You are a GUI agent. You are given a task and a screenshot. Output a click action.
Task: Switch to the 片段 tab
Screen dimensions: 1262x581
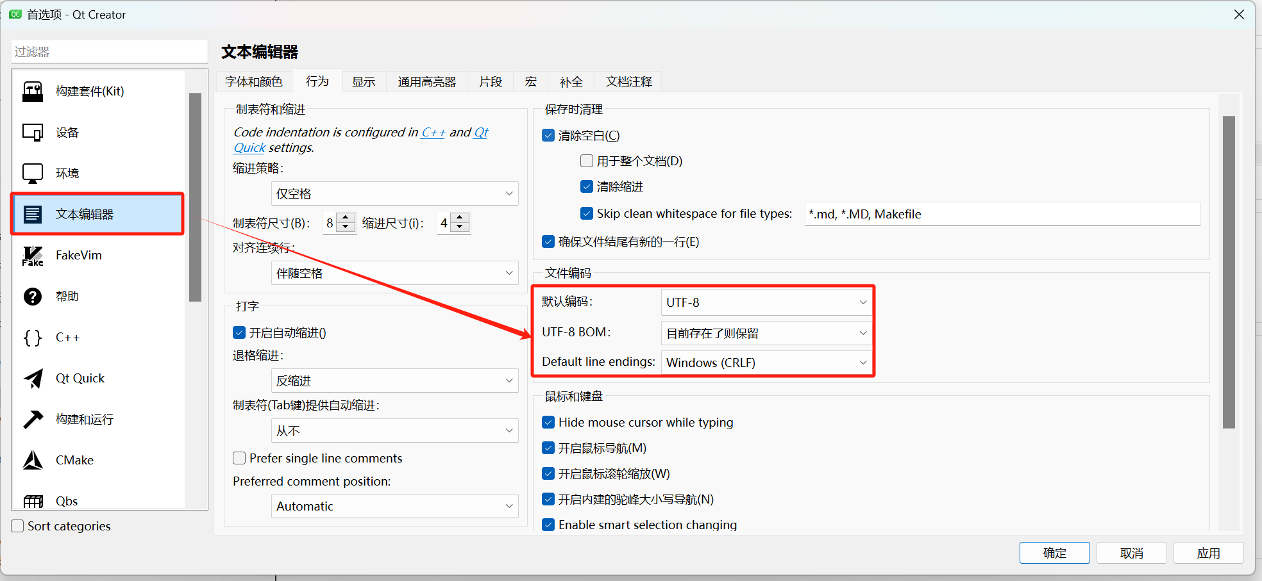point(491,82)
